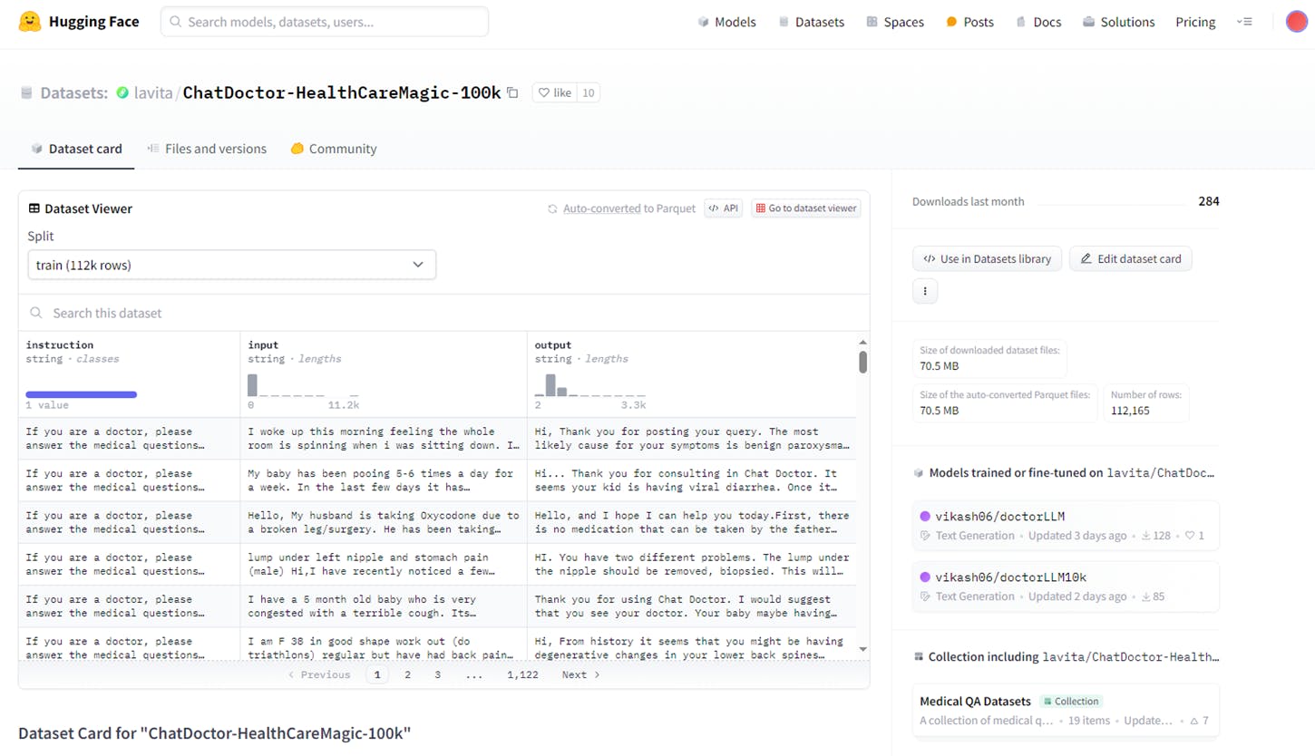Image resolution: width=1315 pixels, height=756 pixels.
Task: Click the Search this dataset field
Action: [443, 313]
